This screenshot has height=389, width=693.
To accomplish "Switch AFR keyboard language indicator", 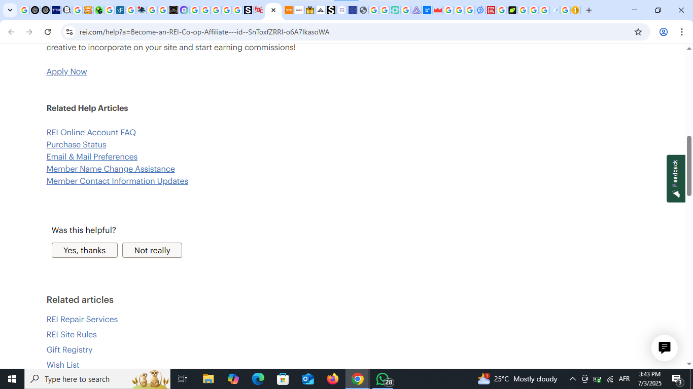I will coord(625,379).
